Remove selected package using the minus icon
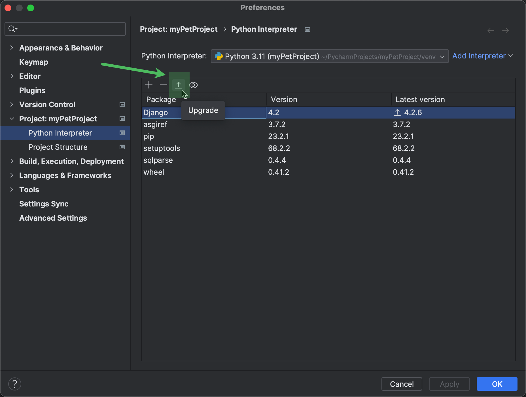 click(163, 85)
